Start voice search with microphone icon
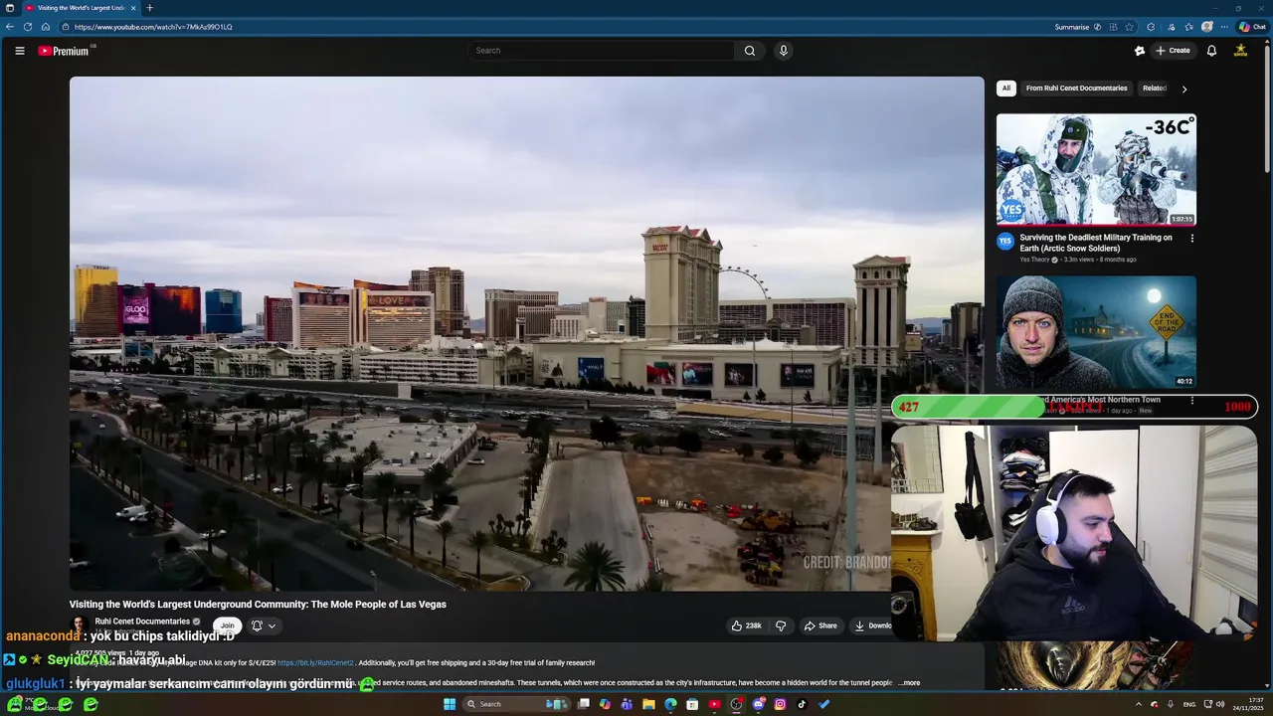This screenshot has height=716, width=1273. coord(784,51)
